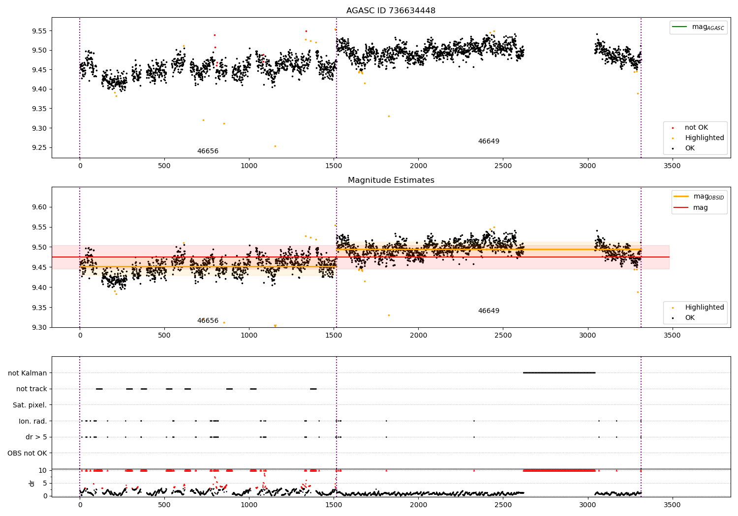Click the black 'not Kalman' flagged point band
The image size is (738, 516).
[x=559, y=373]
